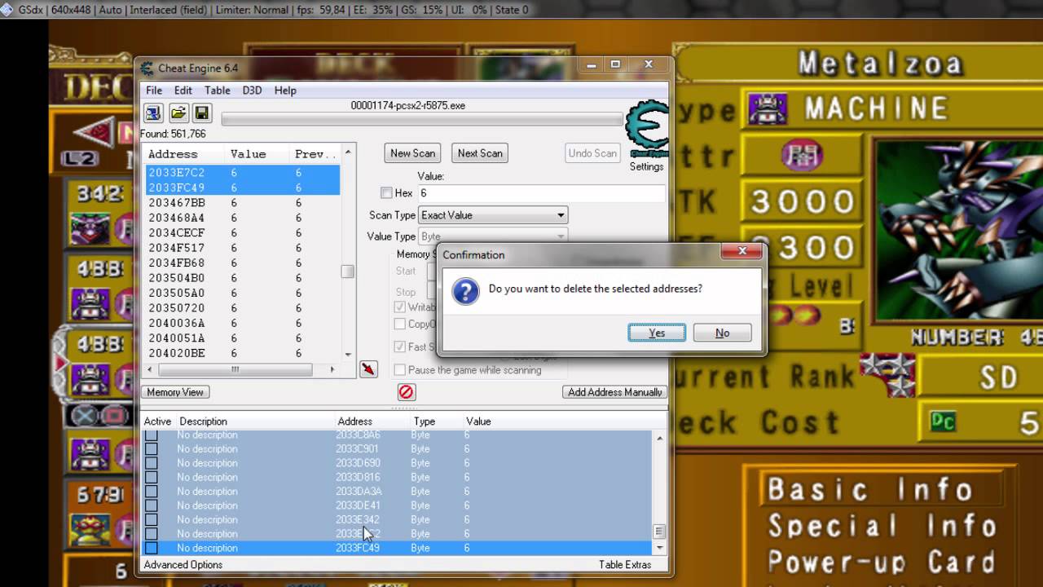Screen dimensions: 1043x587
Task: Activate checkbox for address 2033C901
Action: (x=152, y=449)
